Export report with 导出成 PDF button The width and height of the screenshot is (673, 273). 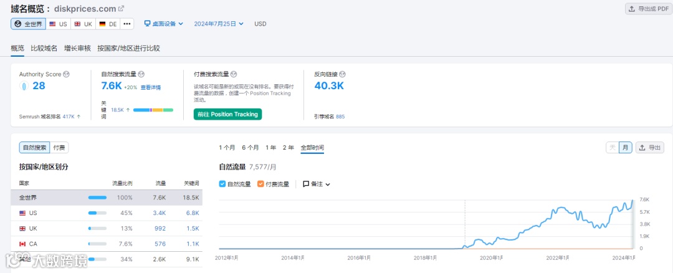coord(648,9)
